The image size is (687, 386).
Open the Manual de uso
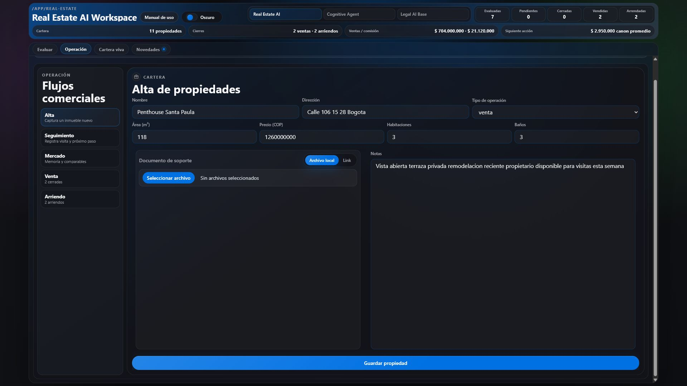(x=159, y=17)
